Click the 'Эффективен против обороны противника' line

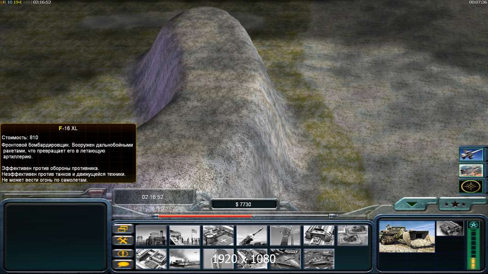50,168
